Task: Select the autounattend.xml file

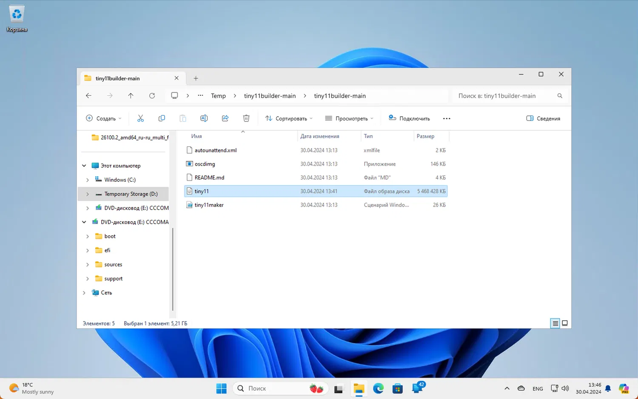Action: coord(316,150)
